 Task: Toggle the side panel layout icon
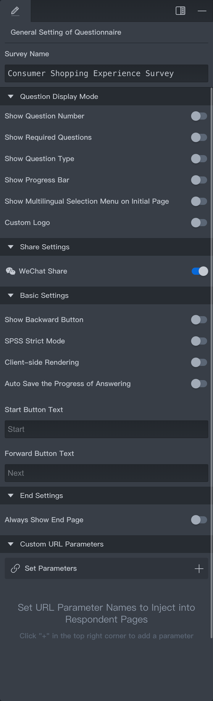click(x=180, y=11)
